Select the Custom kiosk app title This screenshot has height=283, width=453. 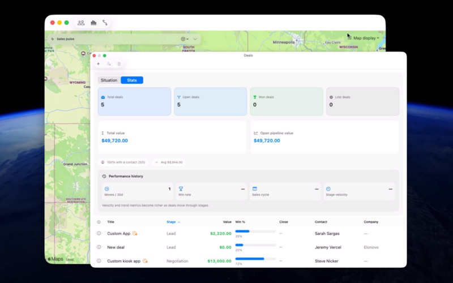(123, 261)
